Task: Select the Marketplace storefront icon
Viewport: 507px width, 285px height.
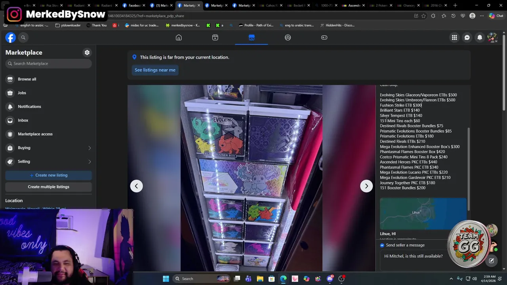Action: [x=252, y=38]
